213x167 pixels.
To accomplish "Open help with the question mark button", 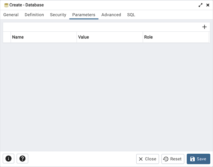I will pos(23,159).
